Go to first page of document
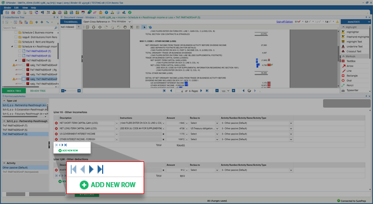The height and width of the screenshot is (204, 373). (164, 91)
